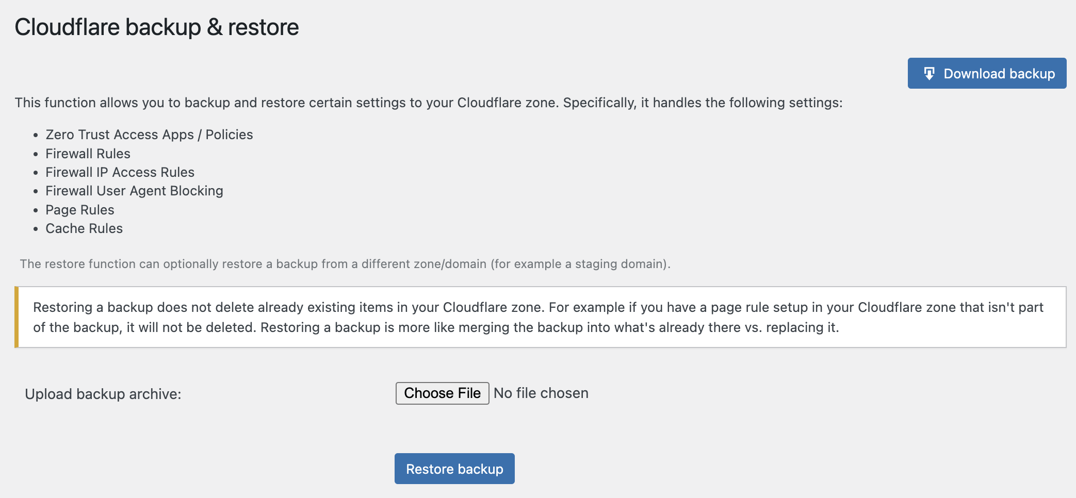
Task: Click the 'No file chosen' text
Action: [541, 393]
